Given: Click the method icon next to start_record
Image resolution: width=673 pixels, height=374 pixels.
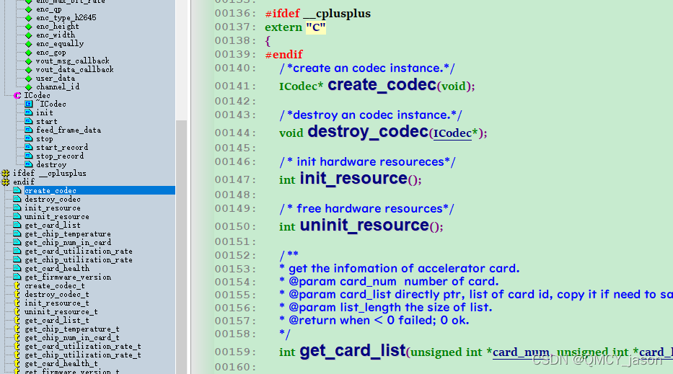Looking at the screenshot, I should [29, 147].
